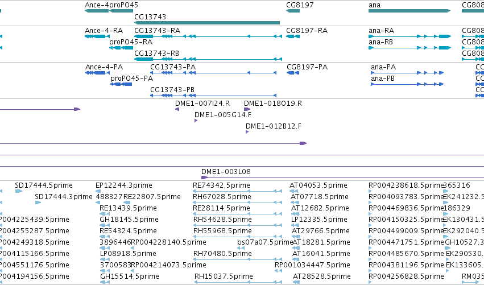
Task: Select protein ana-PB
Action: coord(407,84)
